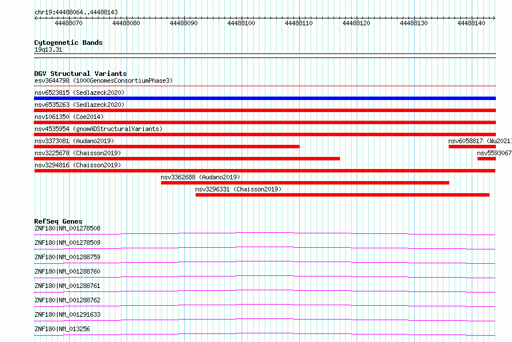Click the nsv6535263 (Sedlazeck2020) red bar
The image size is (512, 342).
[x=265, y=110]
